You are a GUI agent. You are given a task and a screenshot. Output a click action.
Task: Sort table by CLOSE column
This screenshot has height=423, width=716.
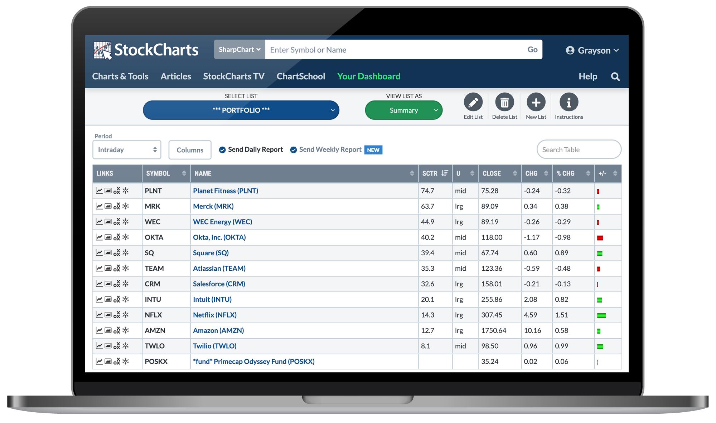[500, 173]
